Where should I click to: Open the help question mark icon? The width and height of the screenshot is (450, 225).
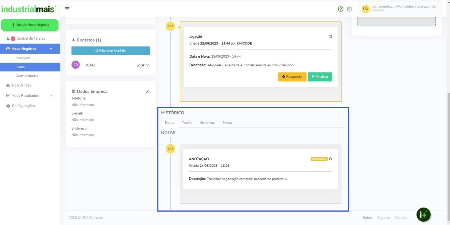(x=341, y=9)
